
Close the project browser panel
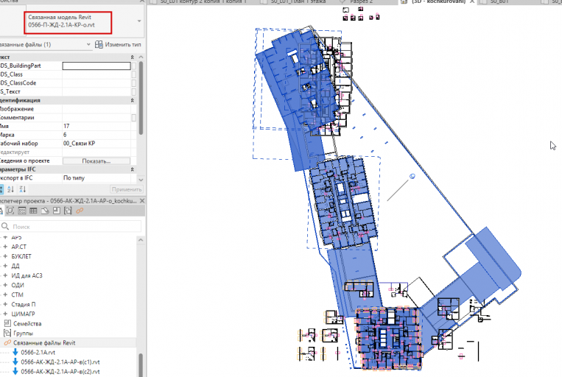(142, 201)
